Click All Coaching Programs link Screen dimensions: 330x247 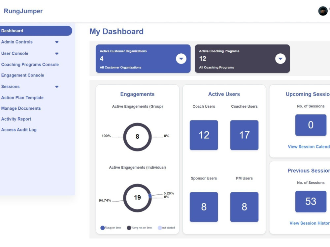216,68
